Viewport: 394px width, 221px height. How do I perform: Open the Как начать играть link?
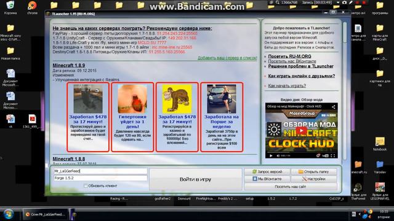[287, 86]
